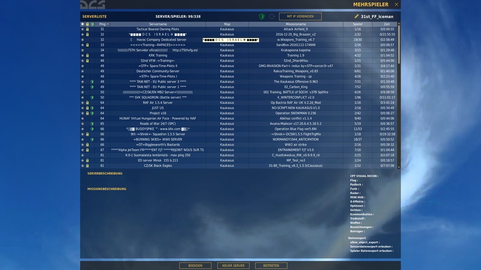Click the server list scrollbar down arrow

click(399, 167)
